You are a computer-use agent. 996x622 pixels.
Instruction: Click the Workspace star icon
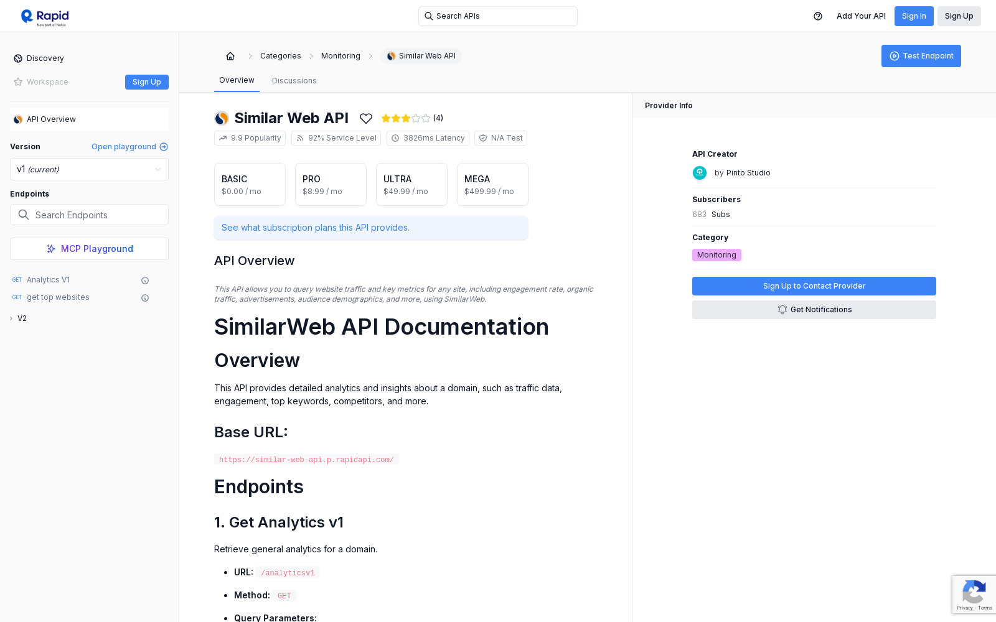point(18,82)
